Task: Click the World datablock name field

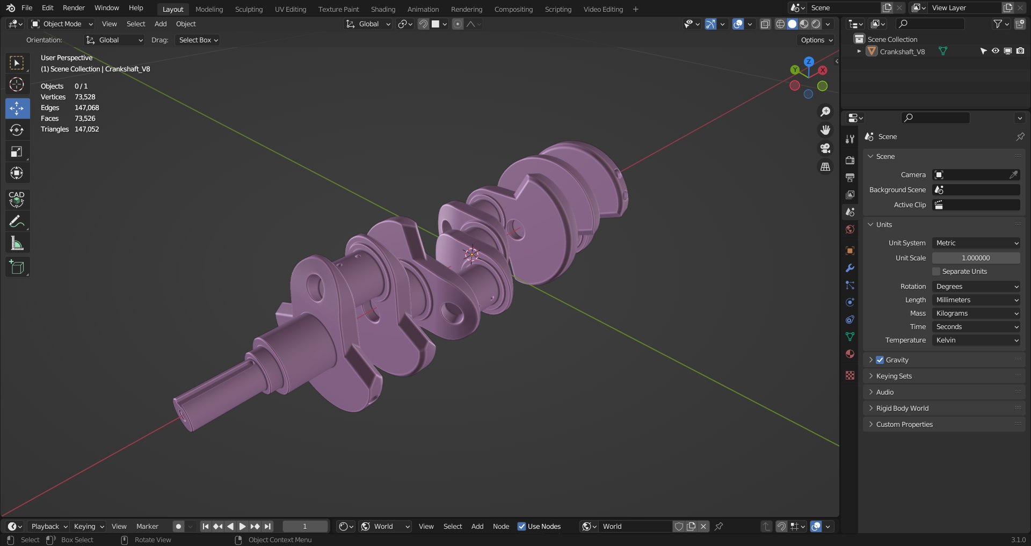Action: click(x=635, y=527)
